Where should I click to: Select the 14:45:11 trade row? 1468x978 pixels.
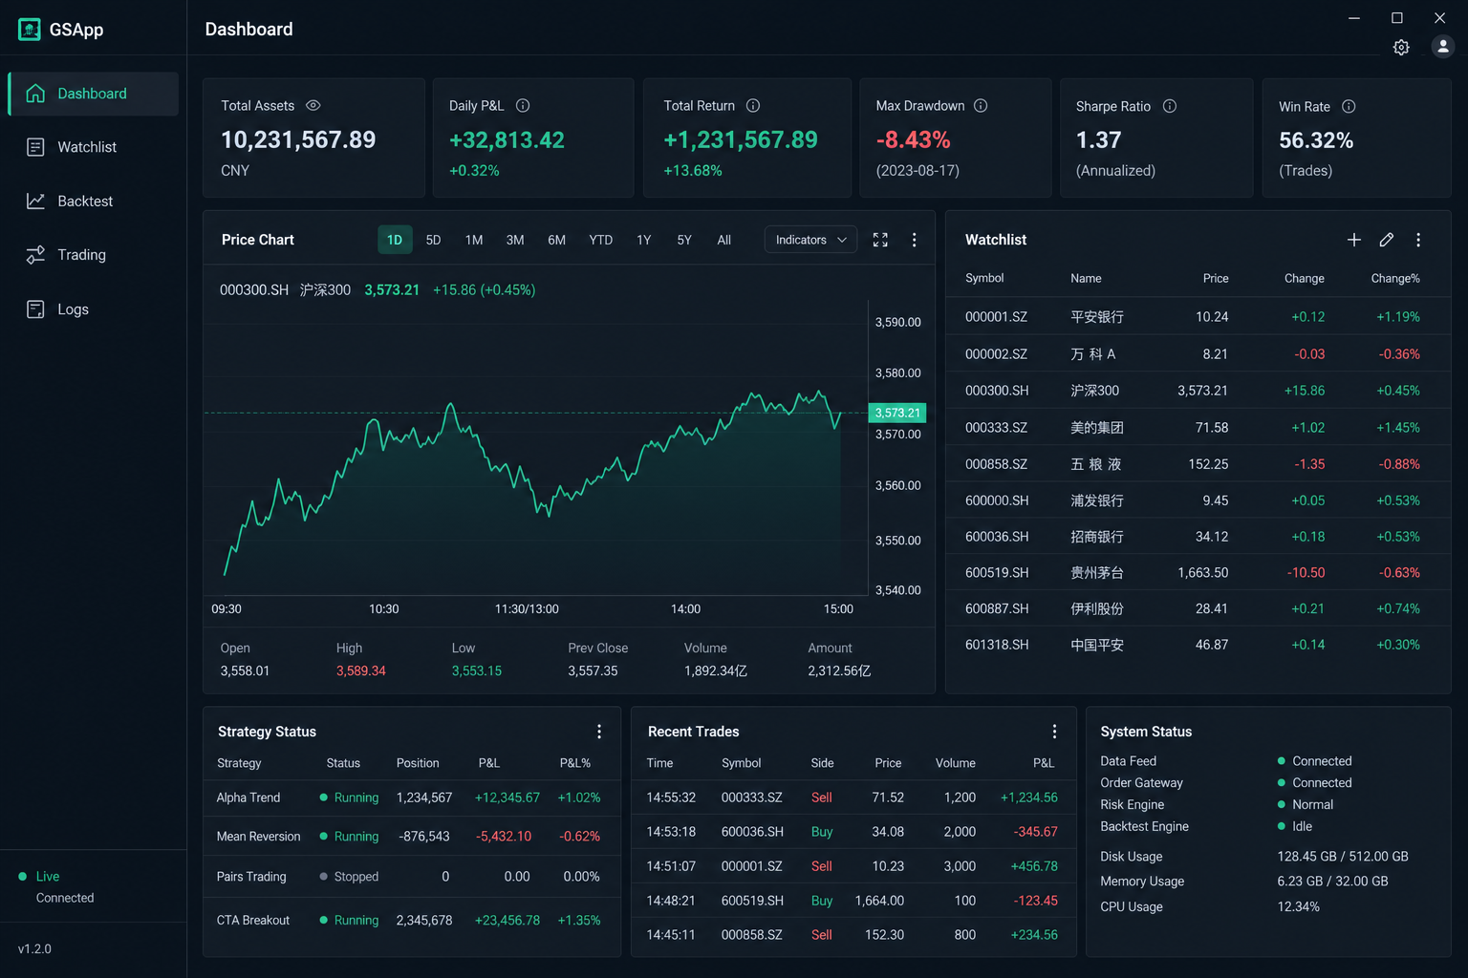853,935
